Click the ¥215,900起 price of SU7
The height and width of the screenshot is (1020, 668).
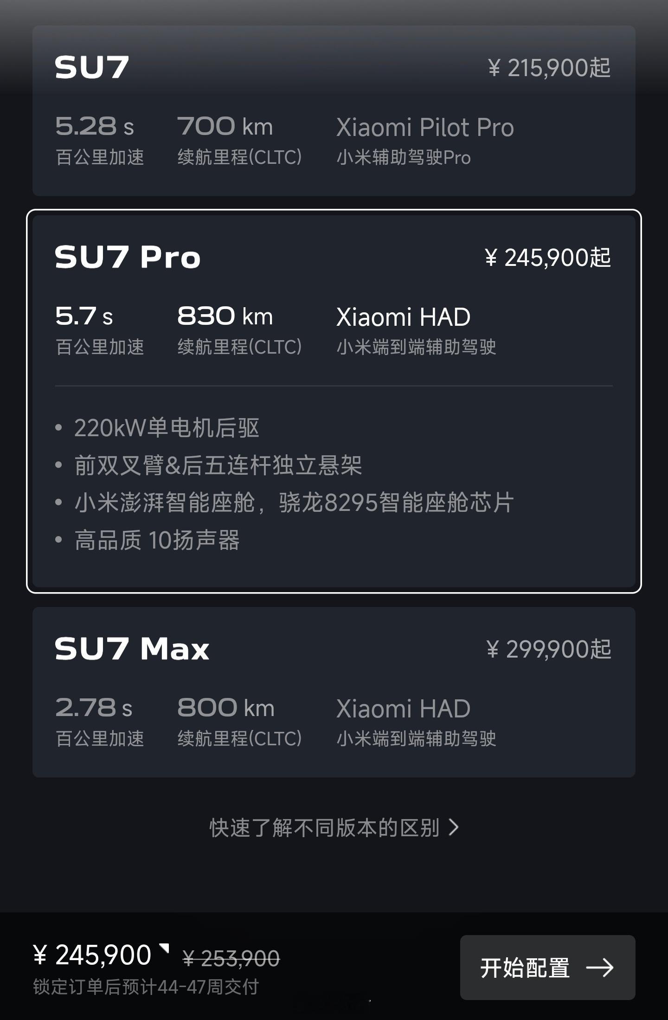549,68
